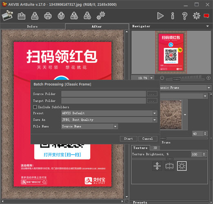
Task: Switch to the Before tab
Action: 32,27
